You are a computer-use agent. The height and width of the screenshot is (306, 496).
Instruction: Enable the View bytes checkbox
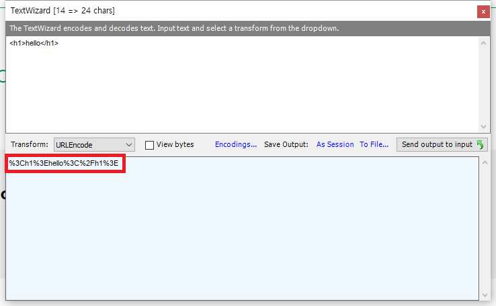point(149,145)
